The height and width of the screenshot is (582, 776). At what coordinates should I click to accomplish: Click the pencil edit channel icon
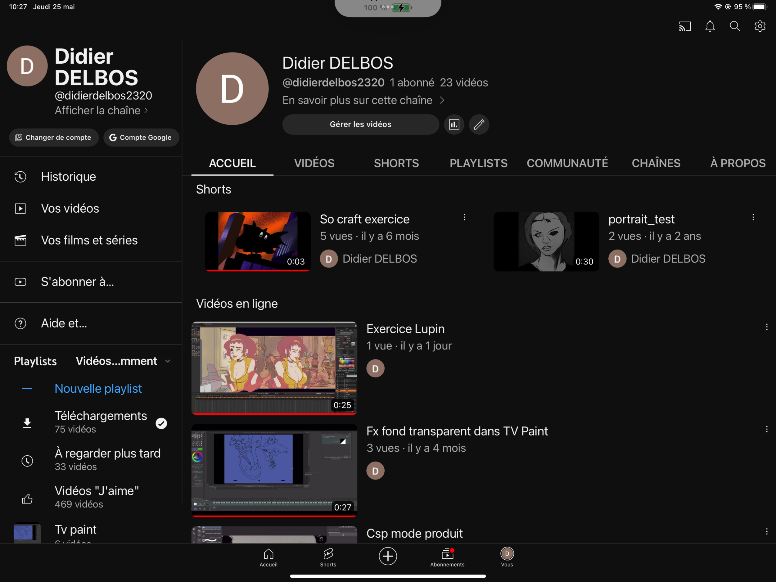(479, 124)
